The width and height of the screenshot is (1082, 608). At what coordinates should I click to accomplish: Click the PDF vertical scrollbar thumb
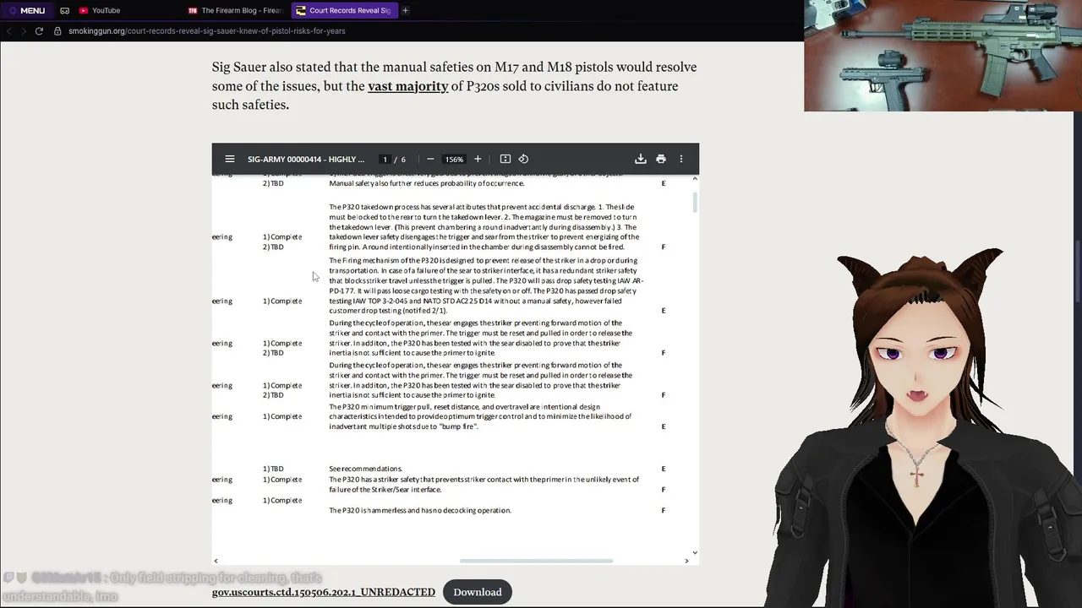(x=695, y=203)
